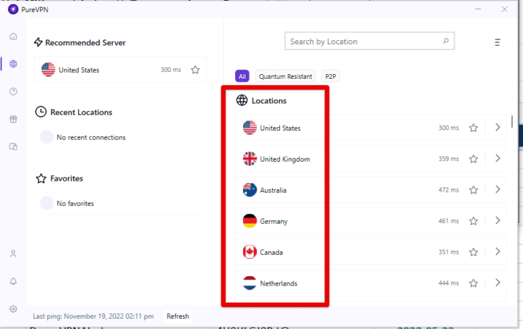
Task: Click the recommended server US flag
Action: pos(48,69)
